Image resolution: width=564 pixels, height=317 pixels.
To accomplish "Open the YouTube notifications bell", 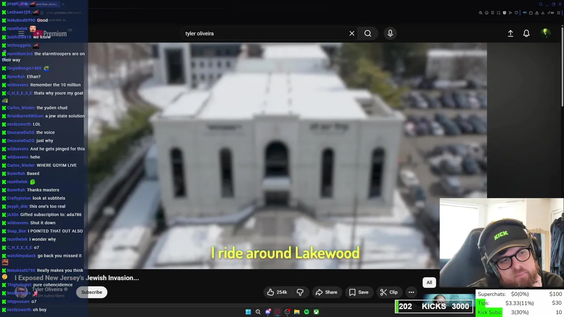I will 526,33.
